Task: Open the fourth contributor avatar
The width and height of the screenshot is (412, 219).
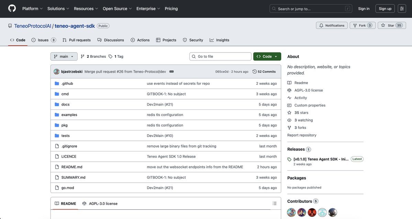Action: (322, 212)
